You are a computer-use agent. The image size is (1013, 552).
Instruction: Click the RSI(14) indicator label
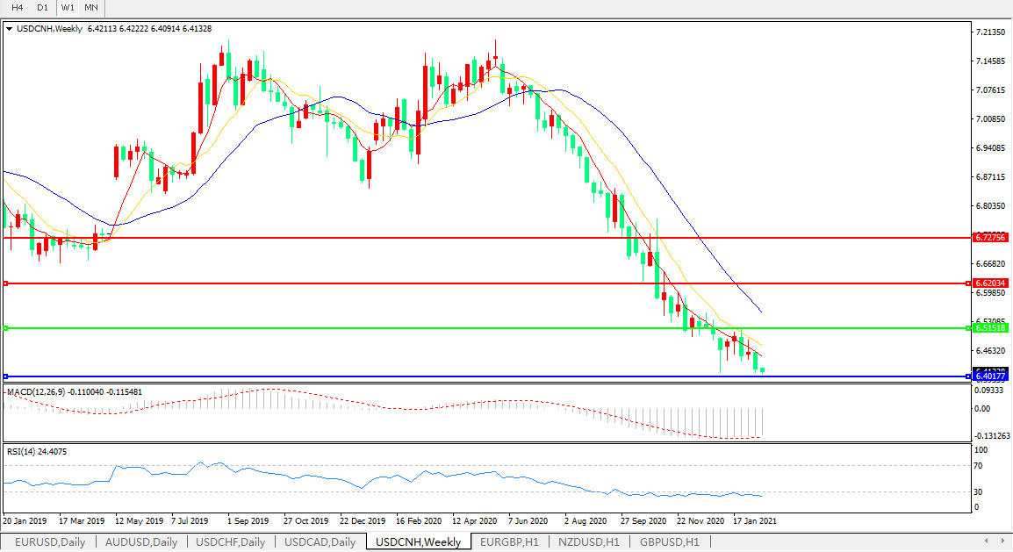(24, 451)
